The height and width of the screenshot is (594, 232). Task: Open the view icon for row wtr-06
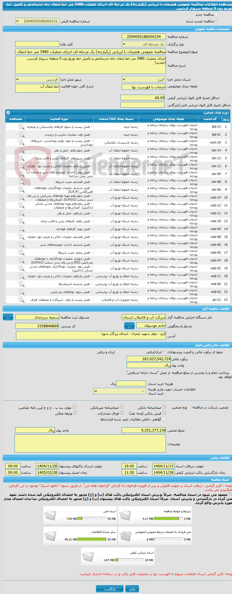21,190
